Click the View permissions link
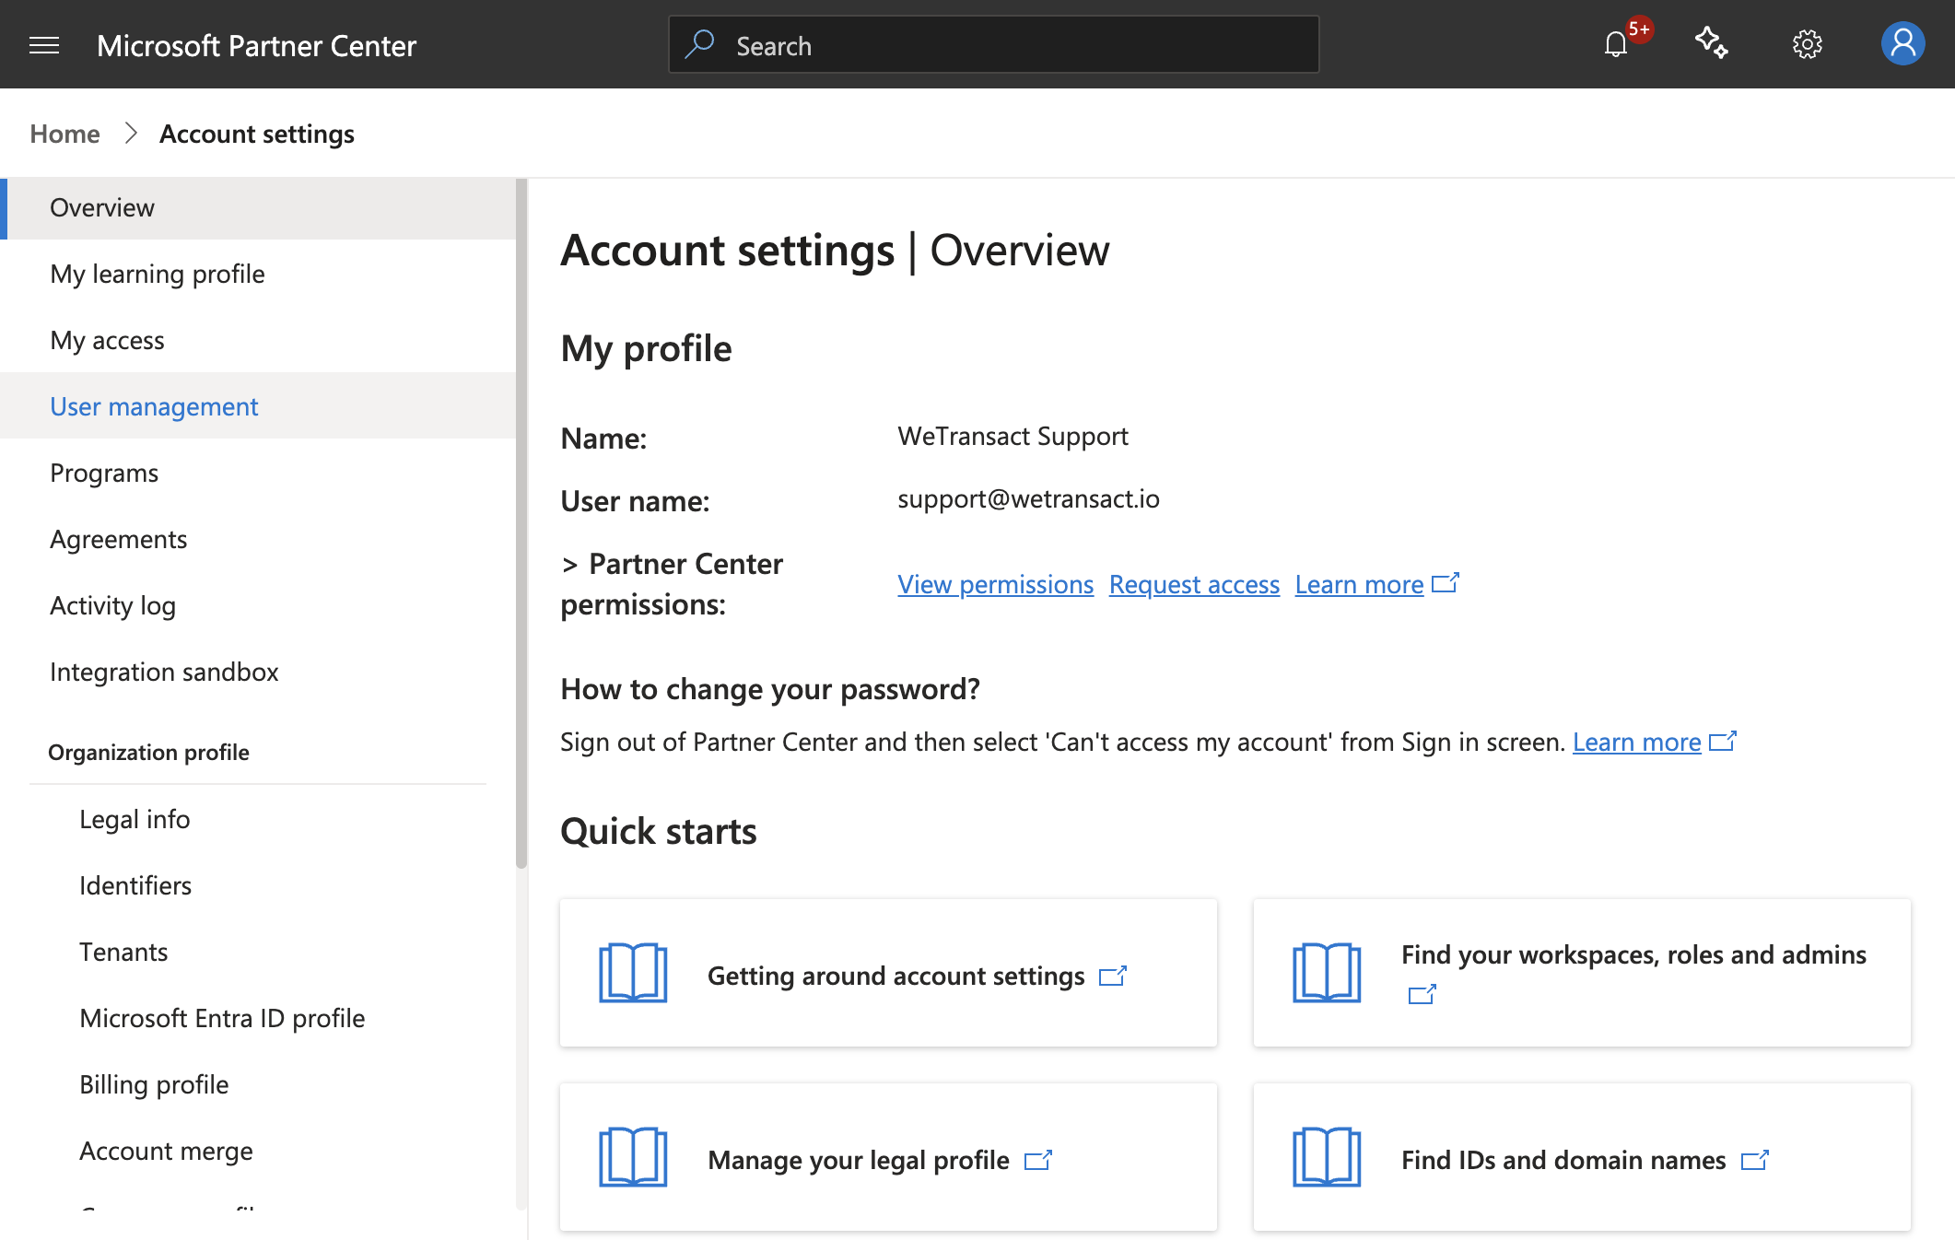This screenshot has height=1240, width=1955. pos(995,584)
